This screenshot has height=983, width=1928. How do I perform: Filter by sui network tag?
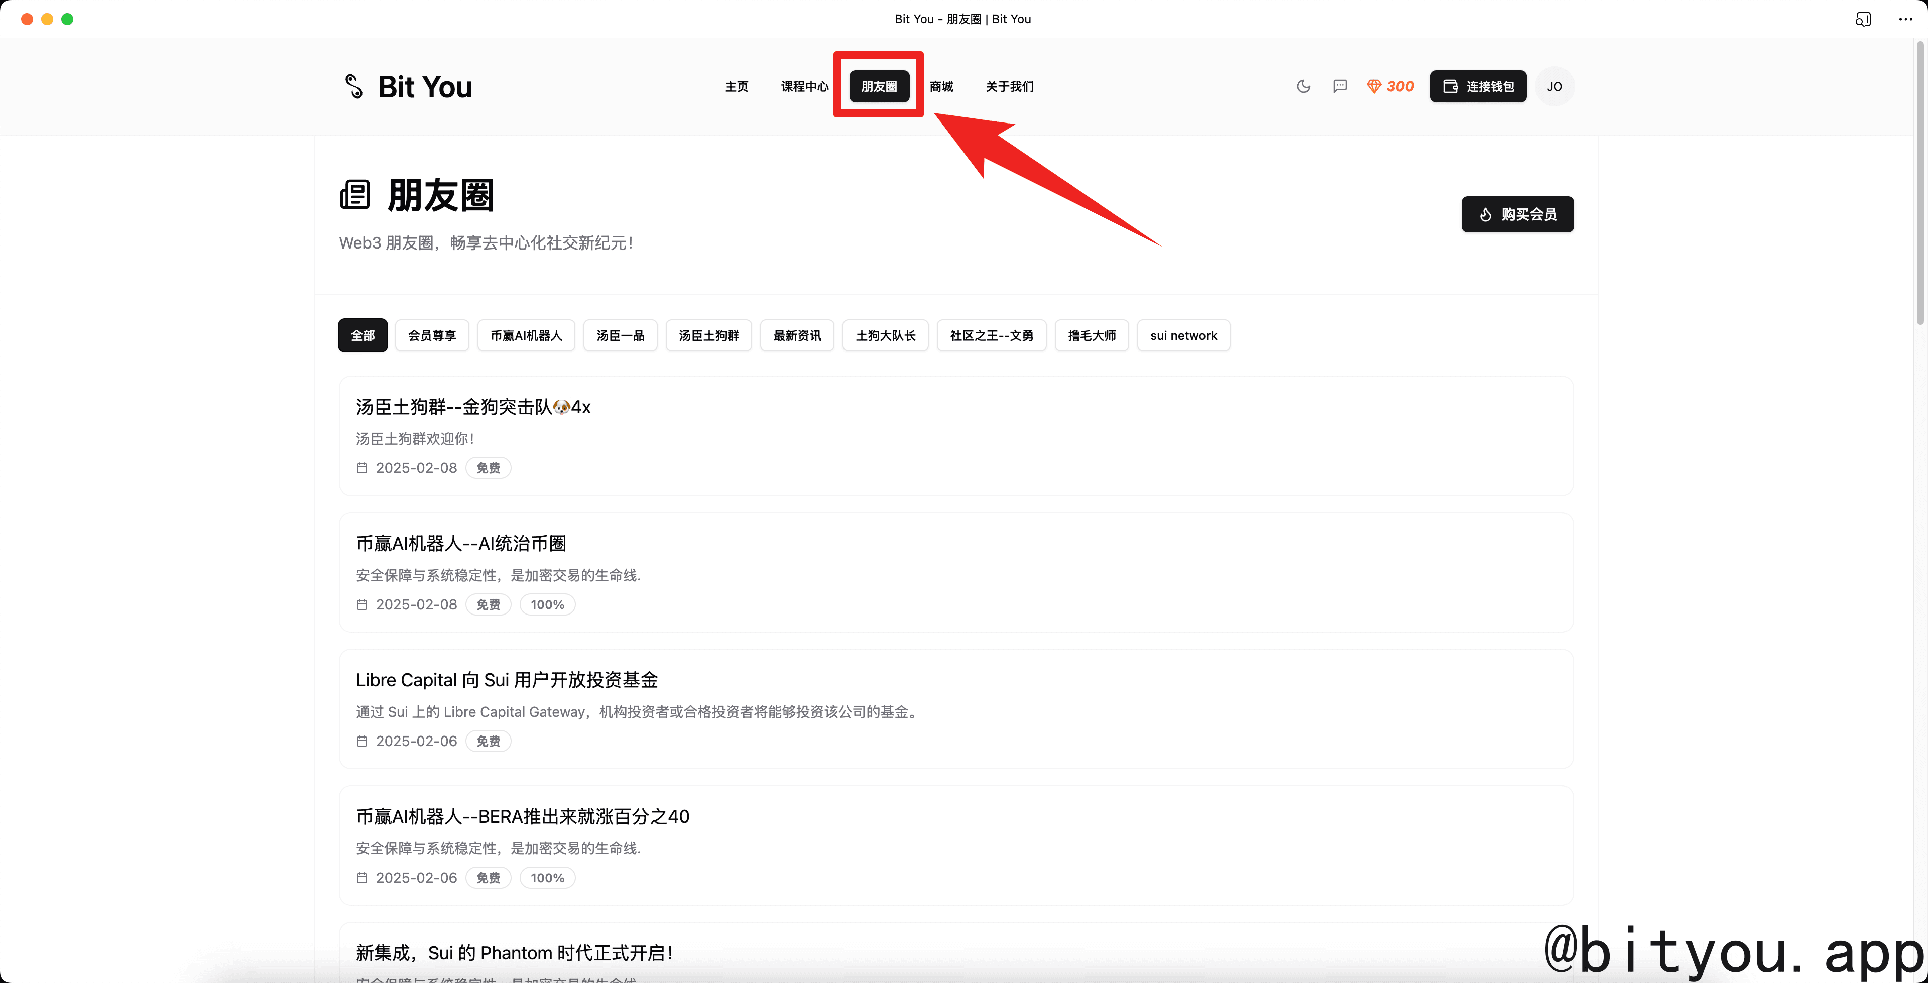pyautogui.click(x=1183, y=336)
